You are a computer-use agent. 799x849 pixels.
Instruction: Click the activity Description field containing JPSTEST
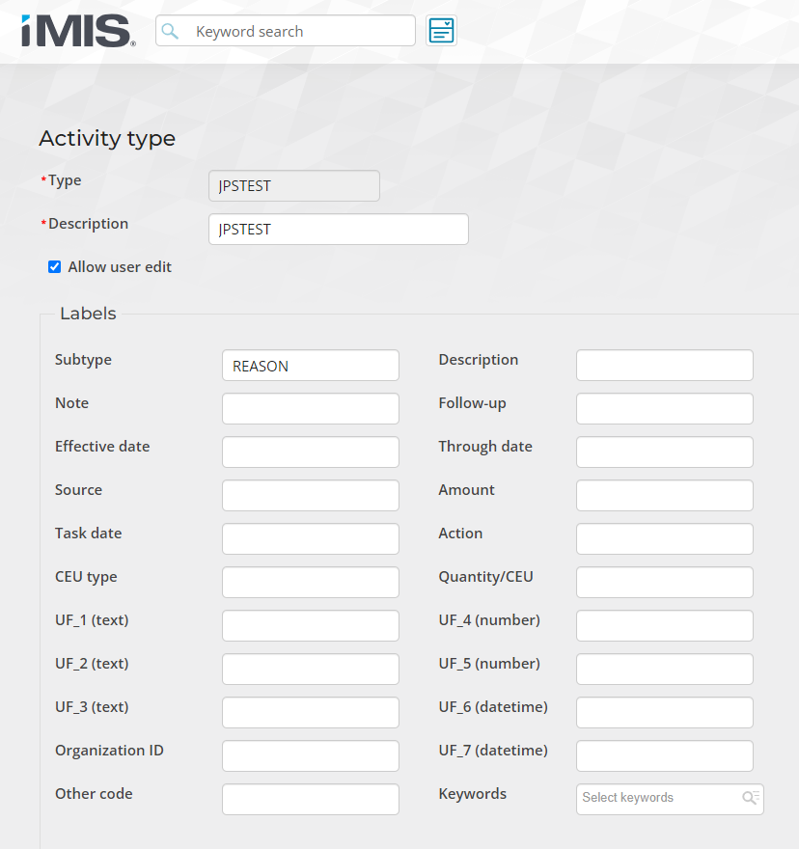[338, 230]
